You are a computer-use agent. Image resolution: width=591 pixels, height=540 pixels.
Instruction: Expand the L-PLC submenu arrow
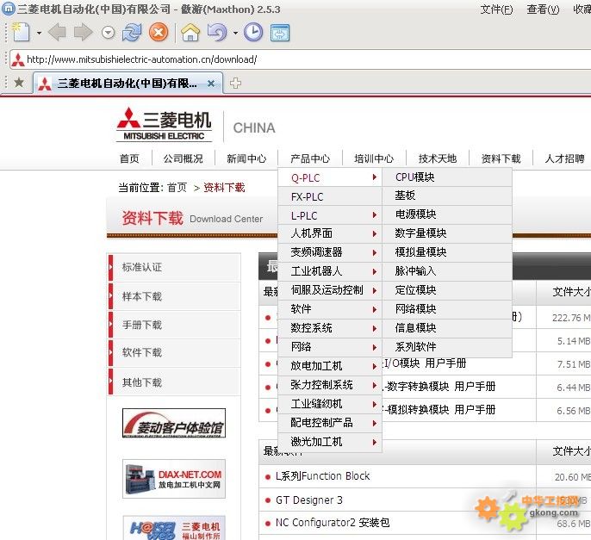tap(374, 215)
